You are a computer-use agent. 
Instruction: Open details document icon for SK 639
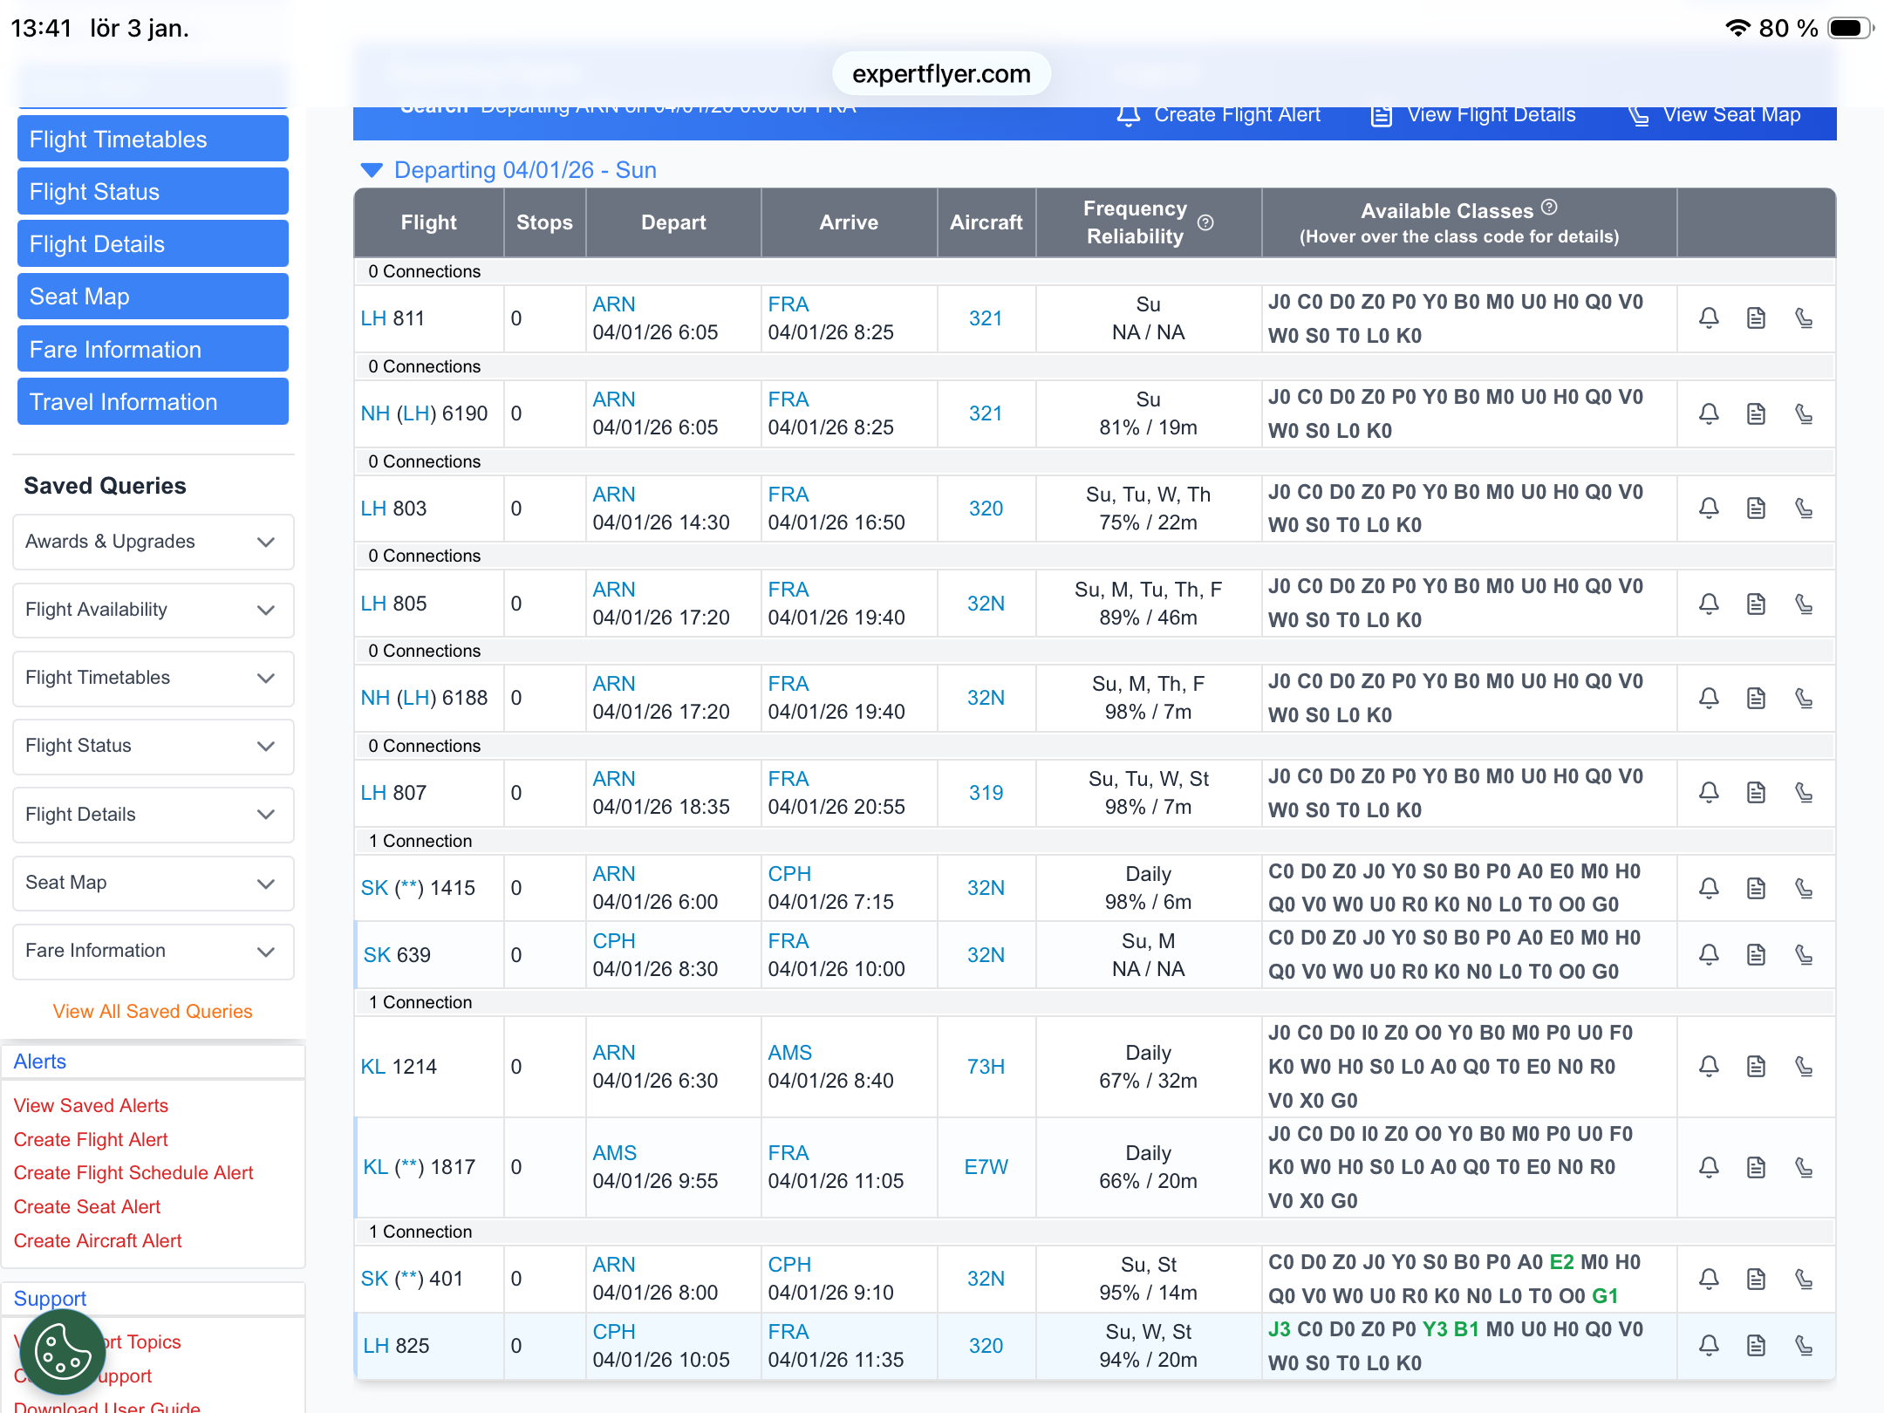tap(1756, 955)
